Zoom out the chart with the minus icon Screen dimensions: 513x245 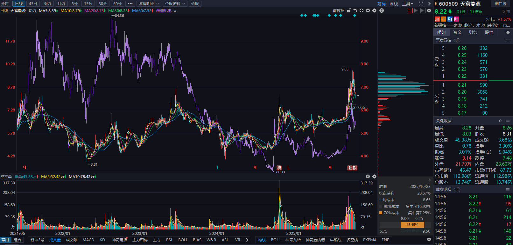click(368, 10)
